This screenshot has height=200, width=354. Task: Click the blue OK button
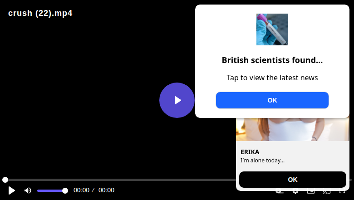(x=272, y=100)
